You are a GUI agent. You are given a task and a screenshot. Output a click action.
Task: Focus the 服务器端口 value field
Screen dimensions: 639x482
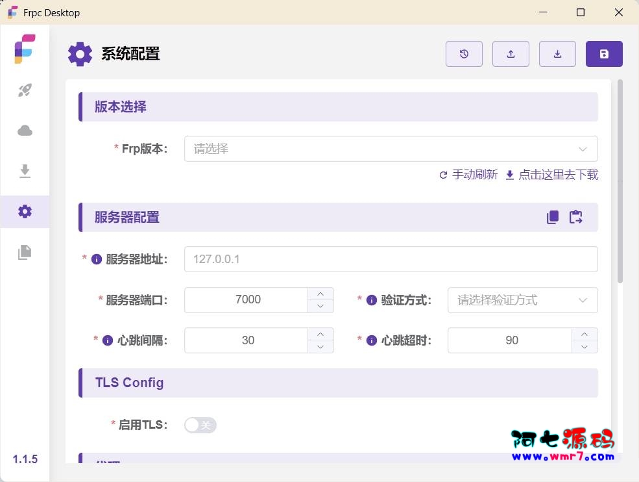[246, 300]
